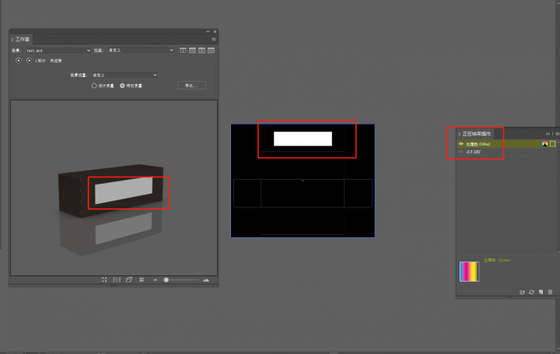Toggle visibility eye of 处理色 (litho) layer

point(460,144)
